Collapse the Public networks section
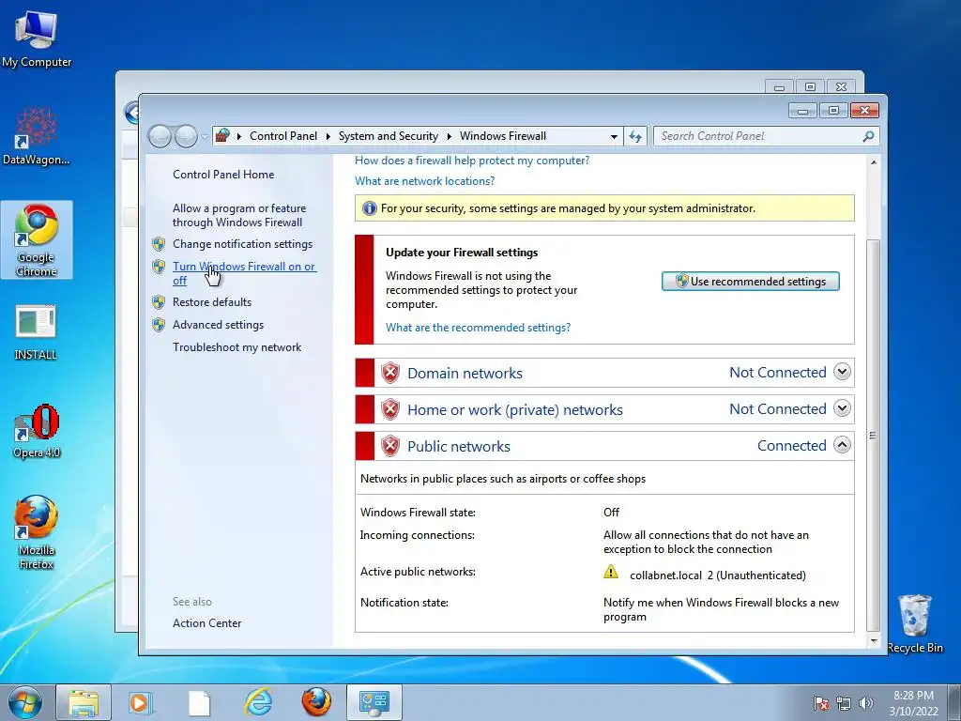 click(x=842, y=445)
